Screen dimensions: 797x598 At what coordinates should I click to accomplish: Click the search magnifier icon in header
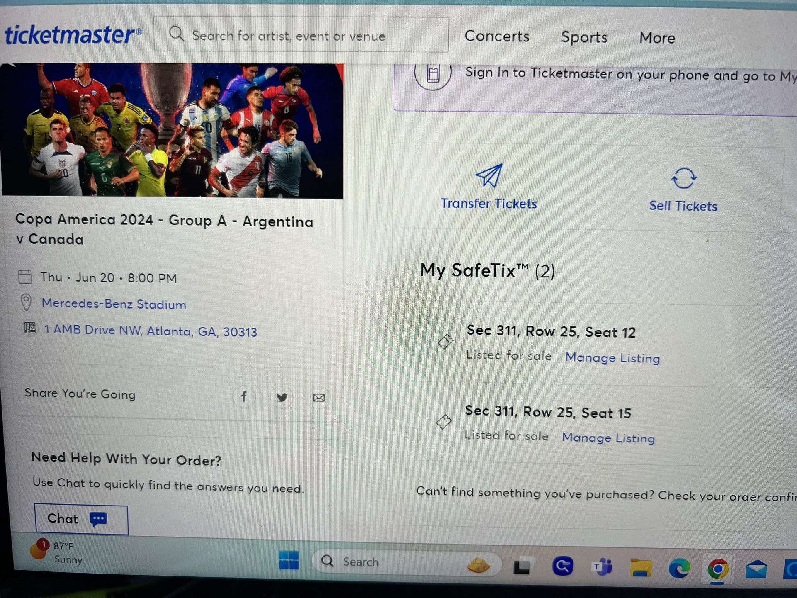[177, 34]
